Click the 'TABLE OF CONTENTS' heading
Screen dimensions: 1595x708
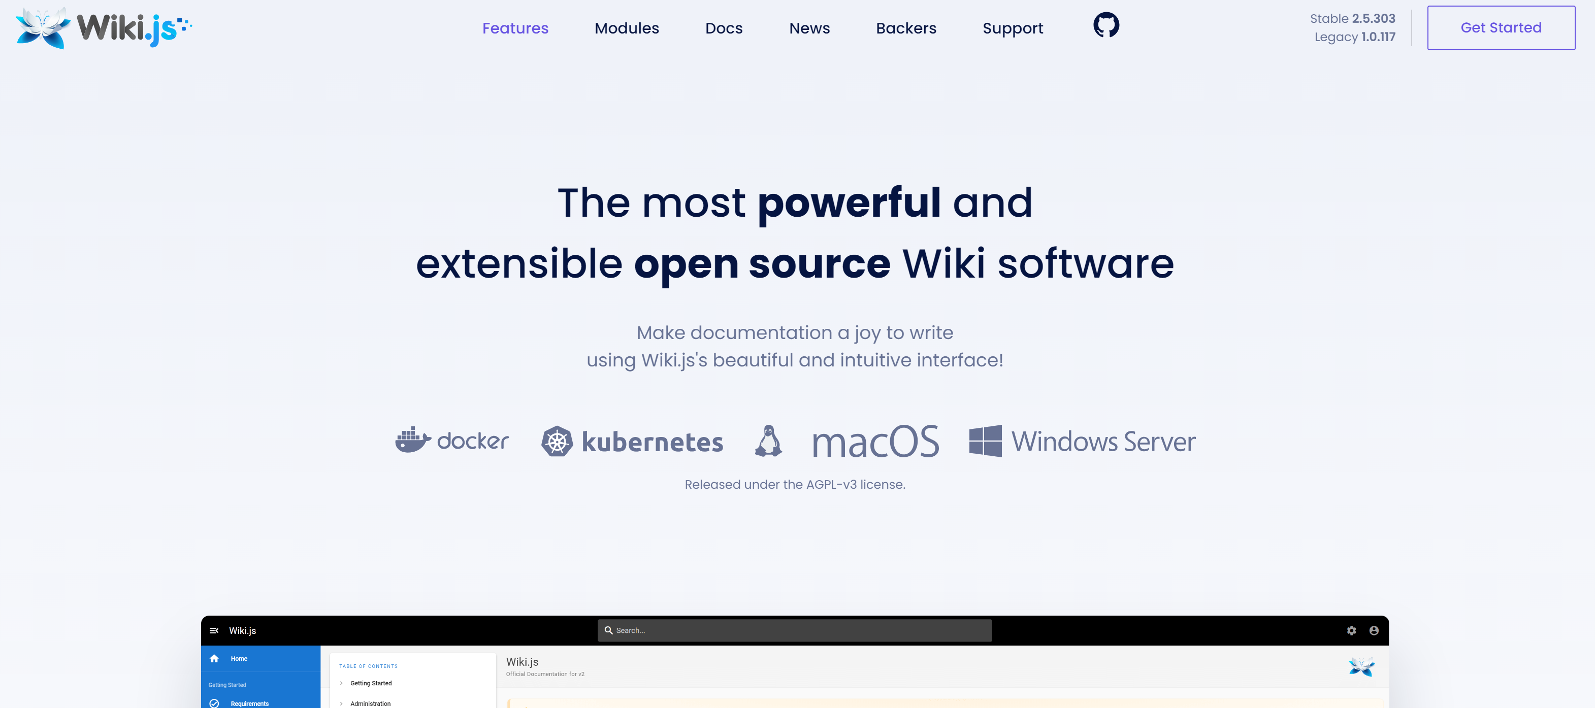pyautogui.click(x=369, y=666)
